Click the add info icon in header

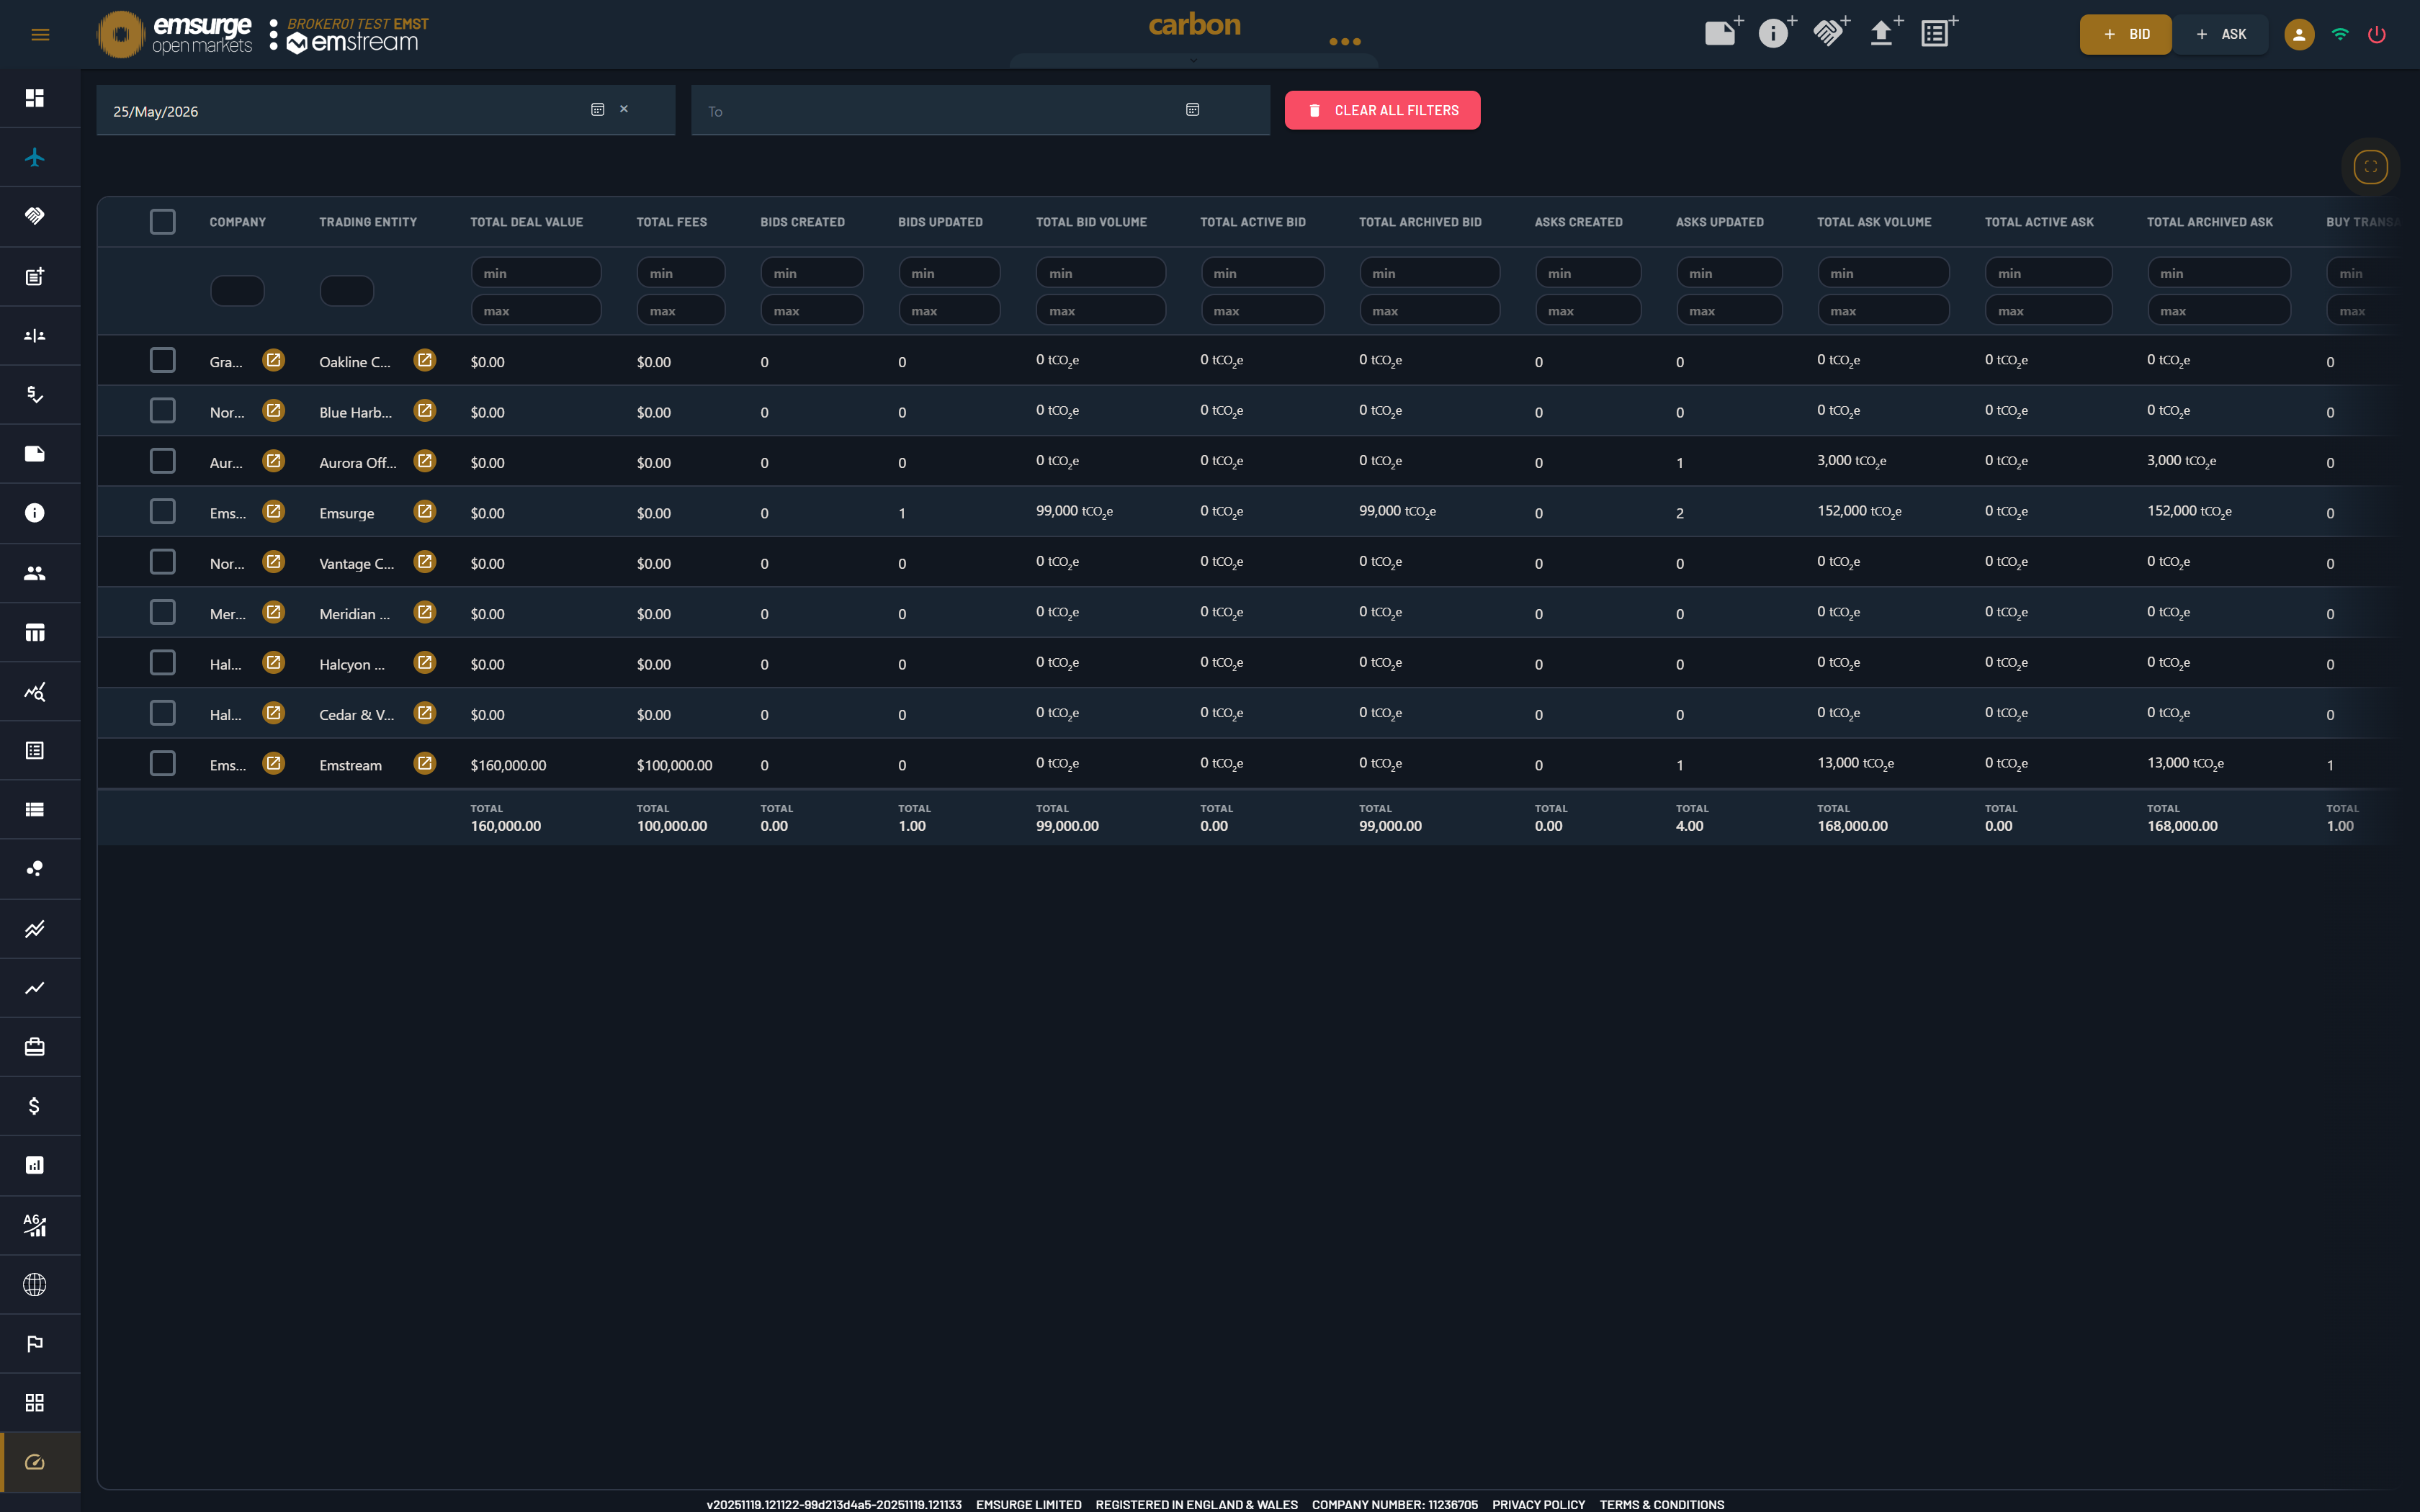[1776, 32]
